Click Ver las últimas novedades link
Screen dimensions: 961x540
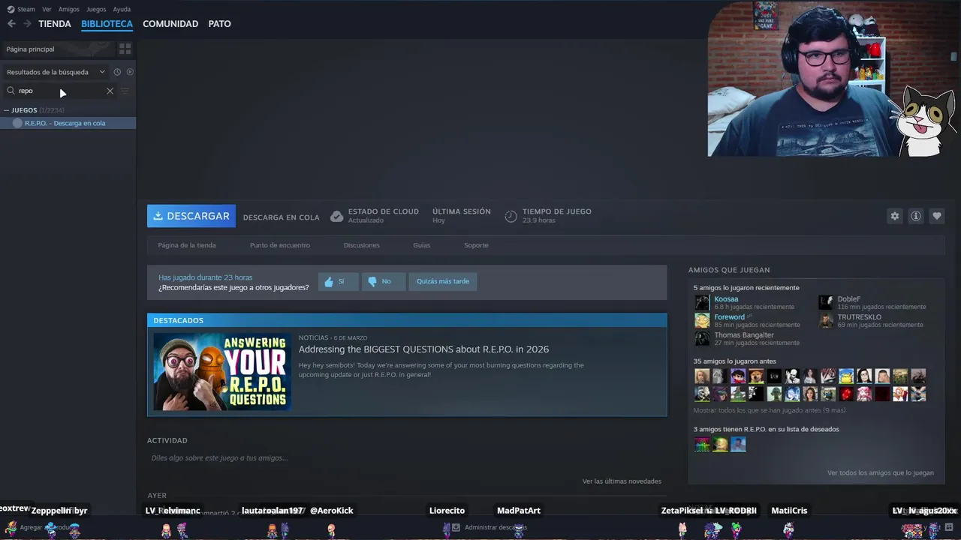622,481
